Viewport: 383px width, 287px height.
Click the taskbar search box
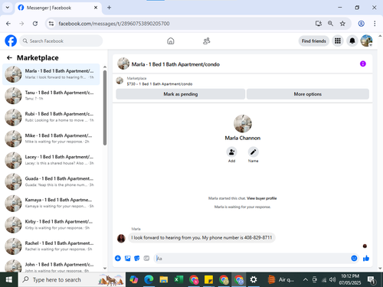click(72, 280)
